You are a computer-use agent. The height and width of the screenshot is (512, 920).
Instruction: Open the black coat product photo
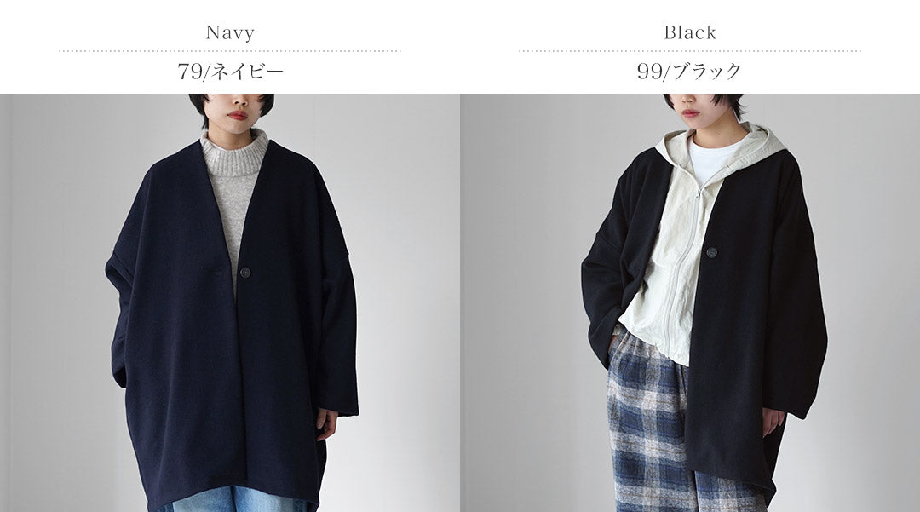tap(690, 302)
